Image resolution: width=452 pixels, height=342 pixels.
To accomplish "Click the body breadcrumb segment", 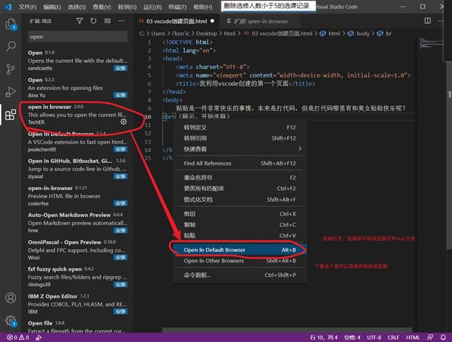I will click(363, 34).
